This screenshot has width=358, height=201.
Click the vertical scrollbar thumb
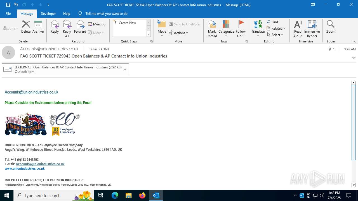click(354, 122)
